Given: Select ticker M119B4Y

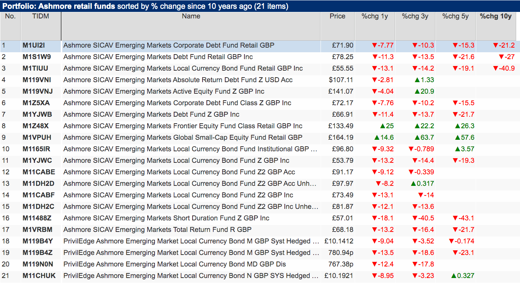Looking at the screenshot, I should tap(37, 241).
